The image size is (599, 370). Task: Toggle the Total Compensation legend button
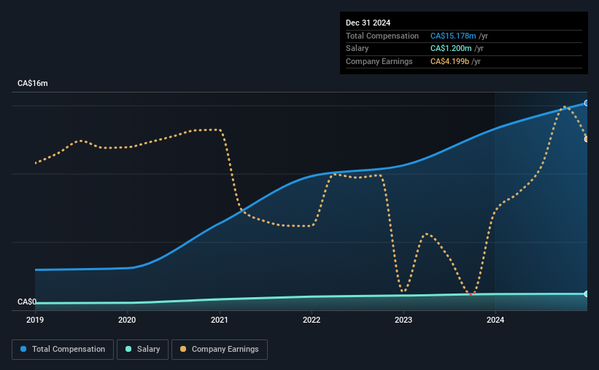pyautogui.click(x=63, y=350)
